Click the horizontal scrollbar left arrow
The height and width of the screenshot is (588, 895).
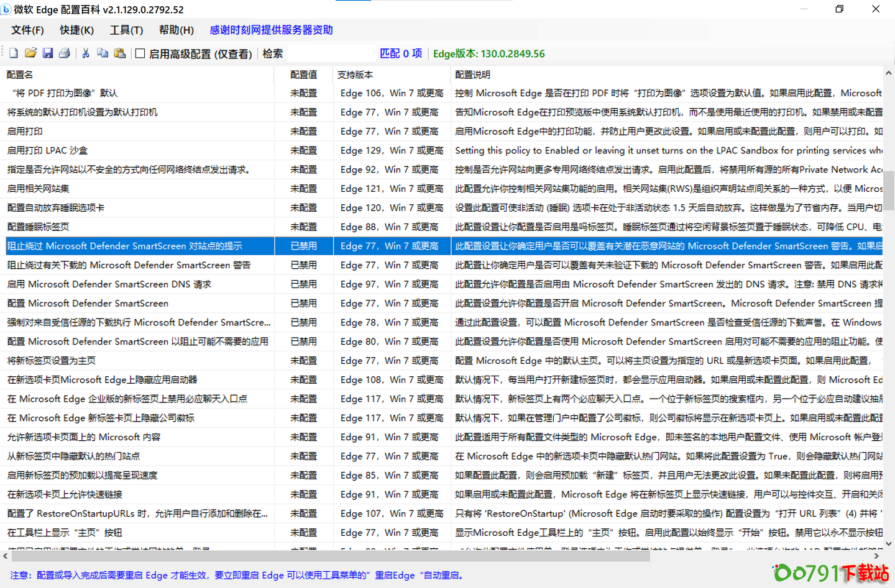pos(6,556)
